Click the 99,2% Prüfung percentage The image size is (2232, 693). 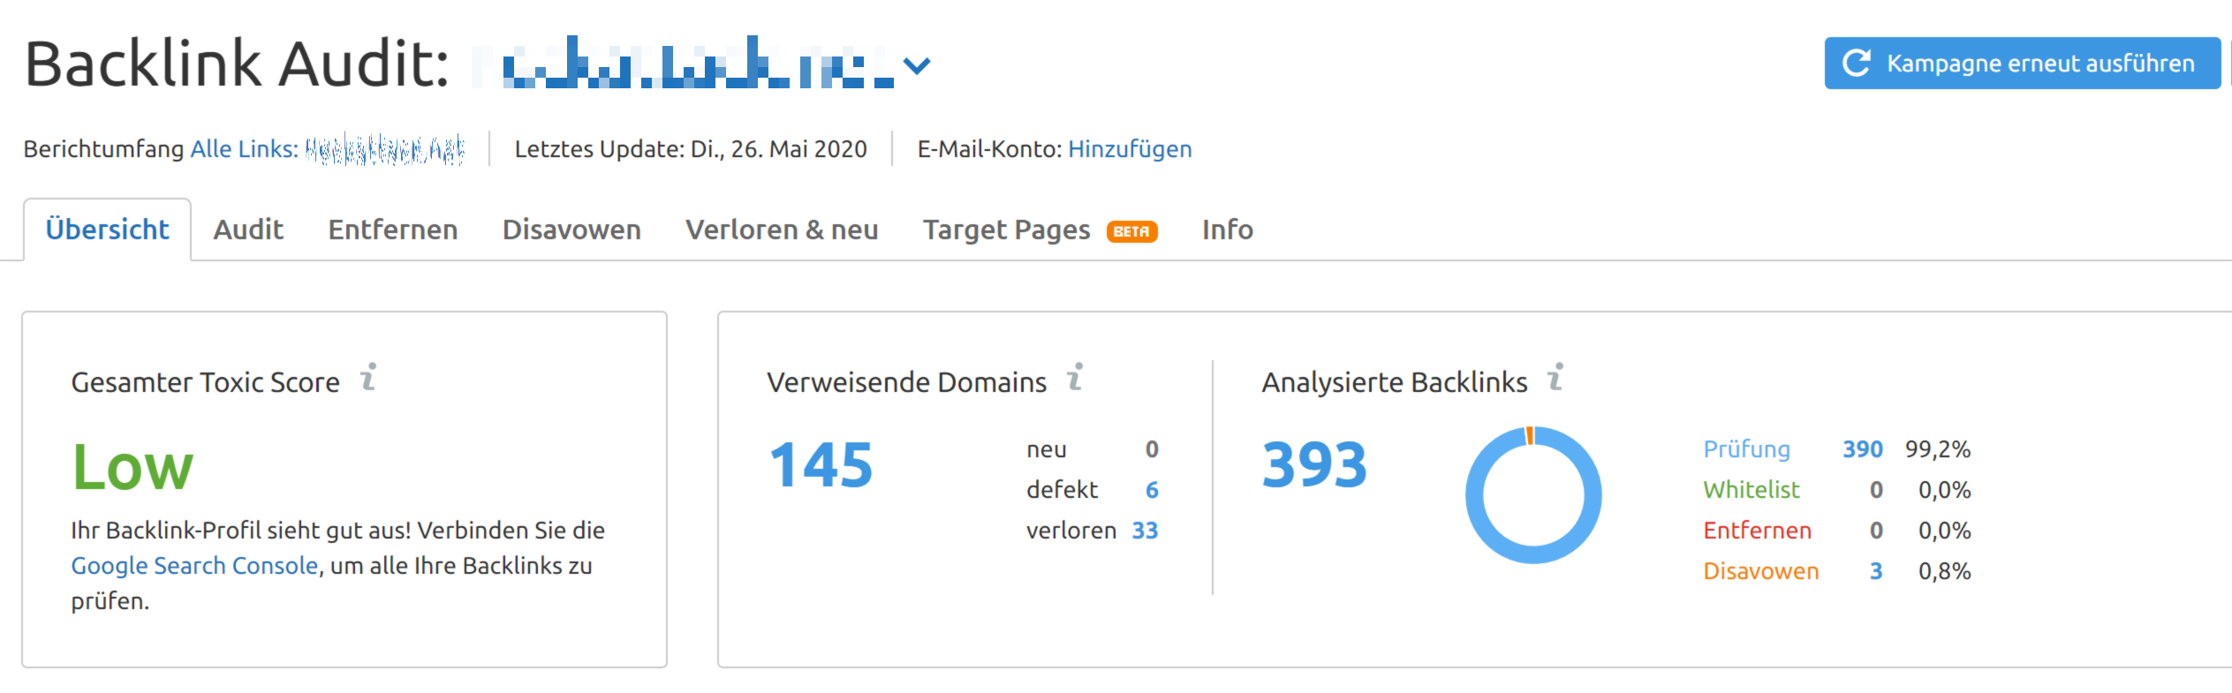pos(1938,449)
